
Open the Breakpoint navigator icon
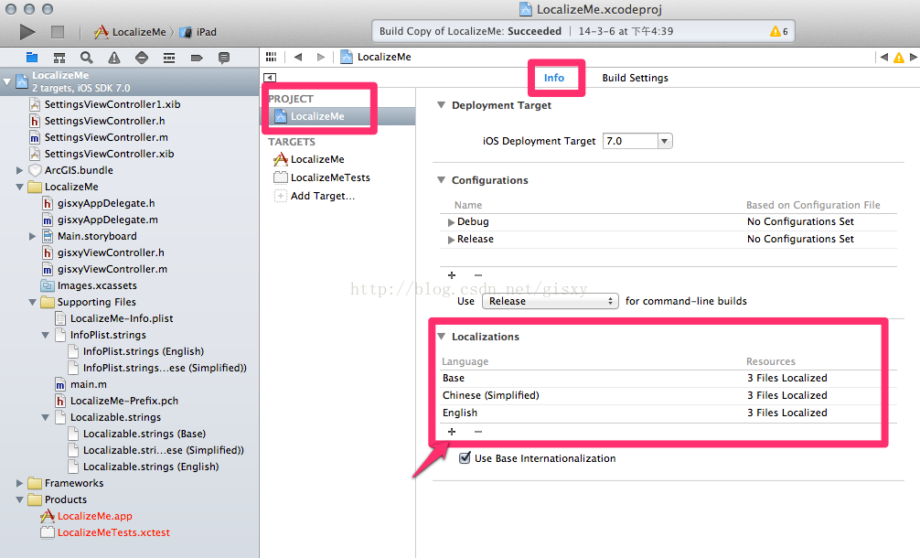click(x=197, y=58)
